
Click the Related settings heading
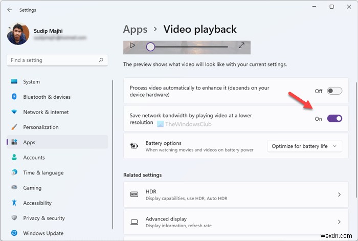143,175
